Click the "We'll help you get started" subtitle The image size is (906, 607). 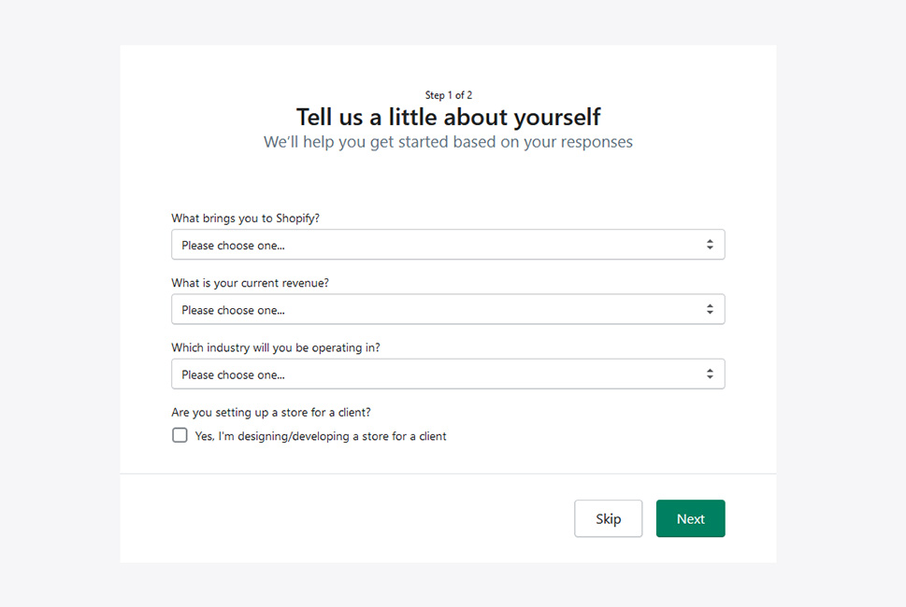(x=449, y=142)
